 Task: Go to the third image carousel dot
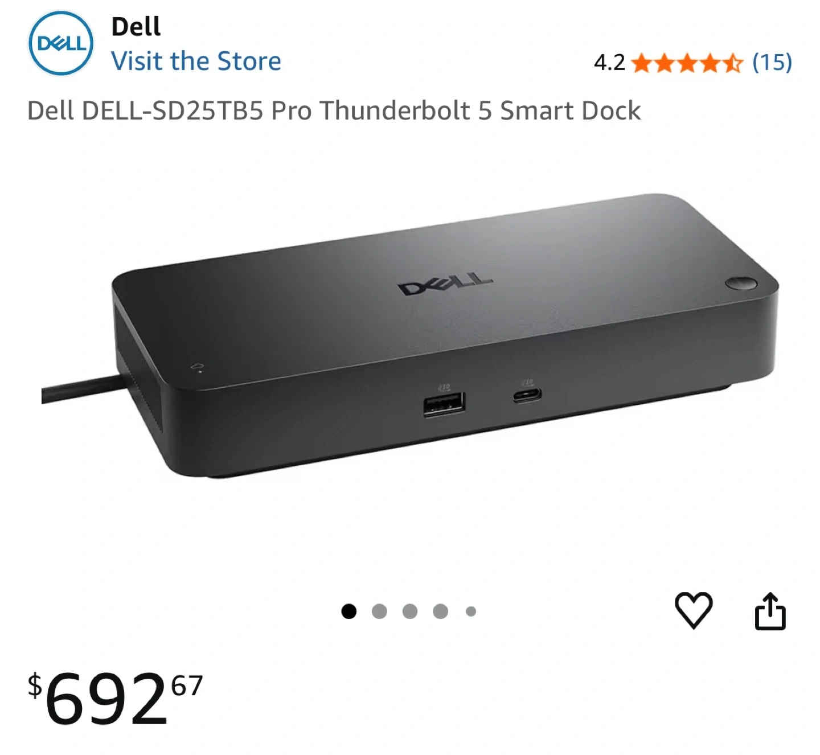[x=410, y=611]
